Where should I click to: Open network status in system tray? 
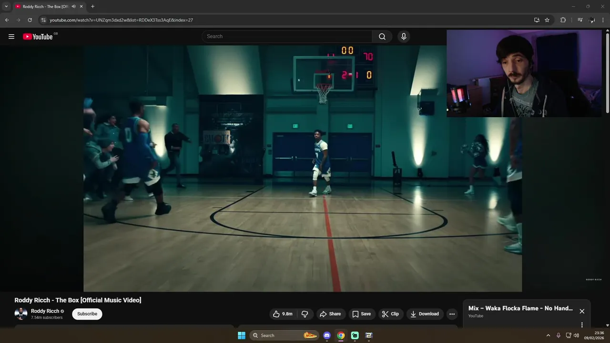click(x=569, y=335)
